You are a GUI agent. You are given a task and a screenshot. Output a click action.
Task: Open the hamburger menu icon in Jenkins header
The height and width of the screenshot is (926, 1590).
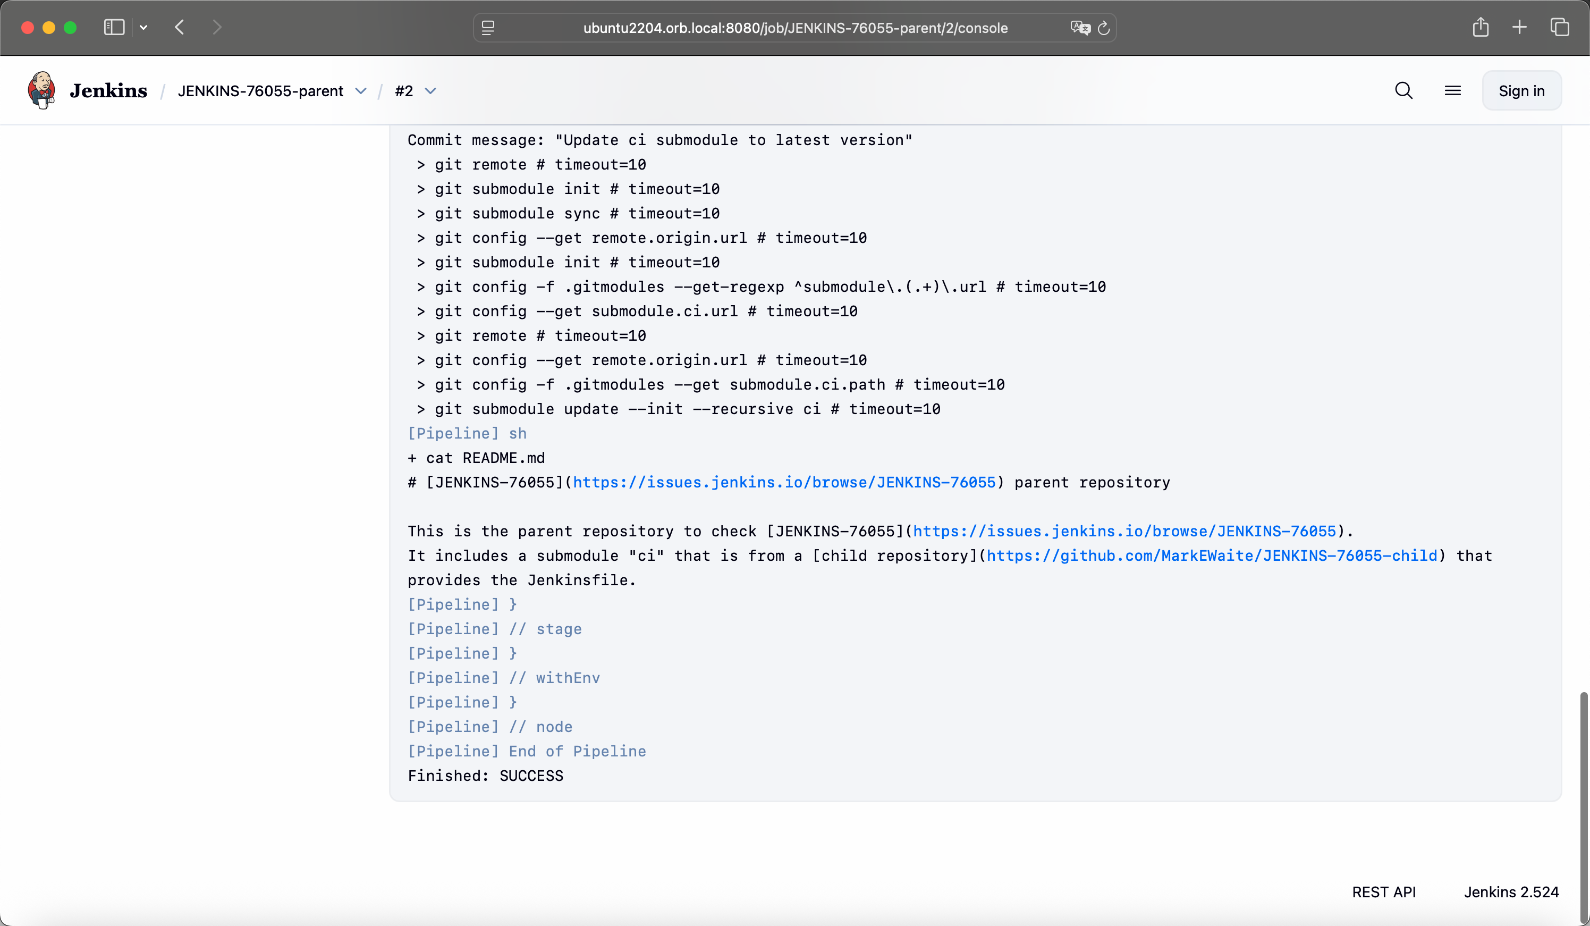[x=1452, y=91]
